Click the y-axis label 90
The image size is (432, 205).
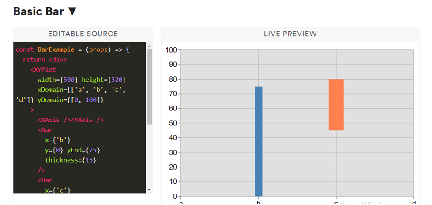[173, 65]
